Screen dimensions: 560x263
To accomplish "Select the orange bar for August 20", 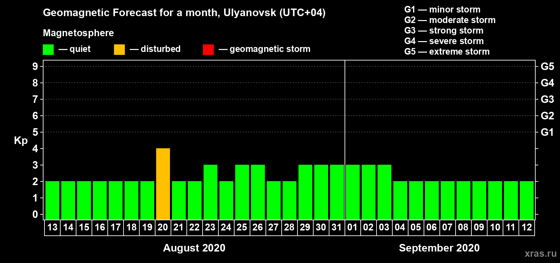I will click(x=163, y=184).
